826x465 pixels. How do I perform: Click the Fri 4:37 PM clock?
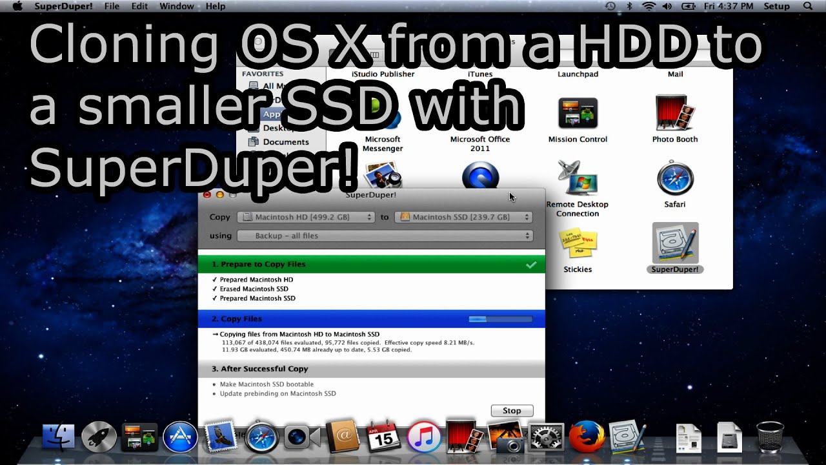click(x=729, y=6)
